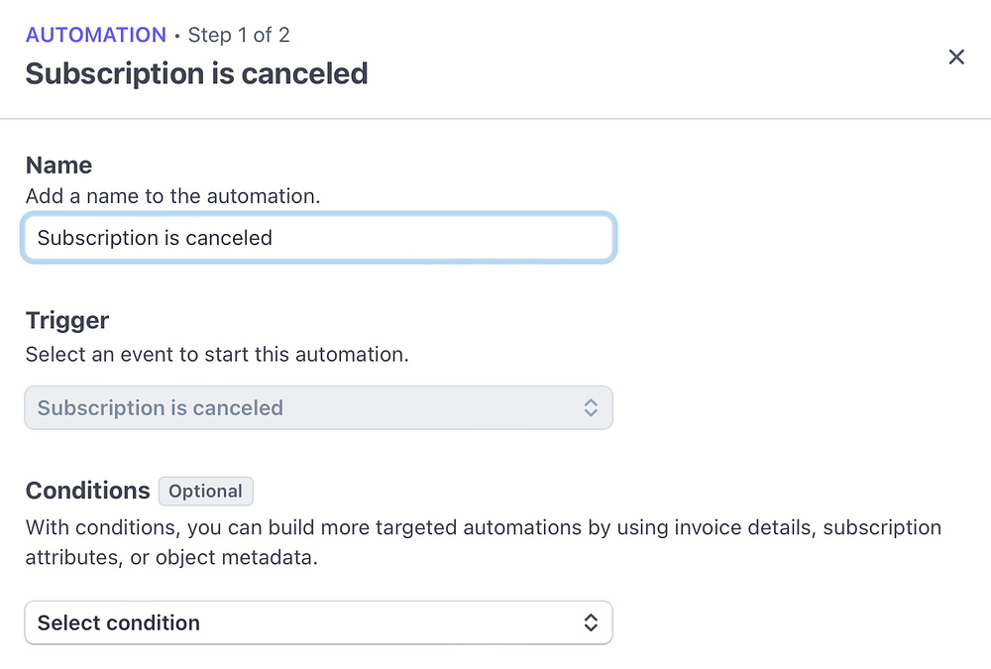The height and width of the screenshot is (669, 991).
Task: Close the automation dialog with the X icon
Action: (956, 57)
